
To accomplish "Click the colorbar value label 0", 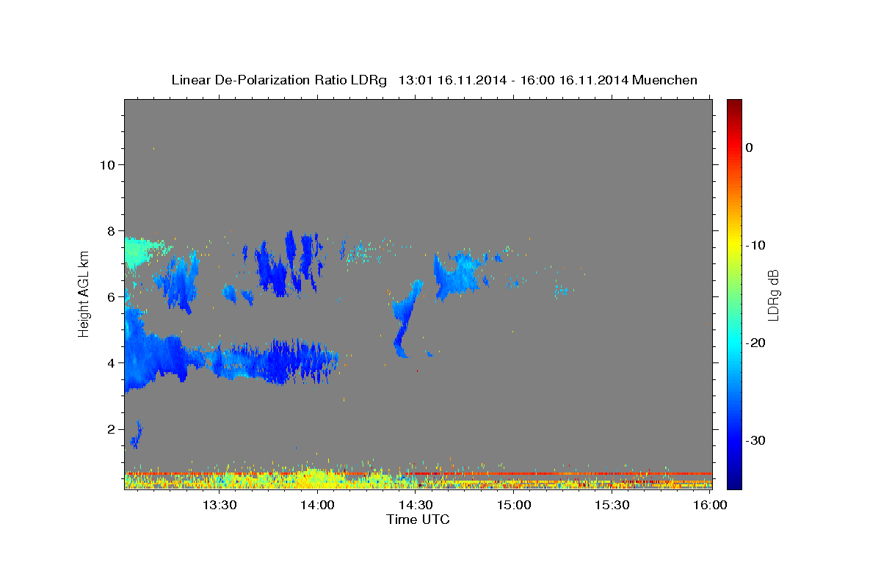I will (750, 147).
